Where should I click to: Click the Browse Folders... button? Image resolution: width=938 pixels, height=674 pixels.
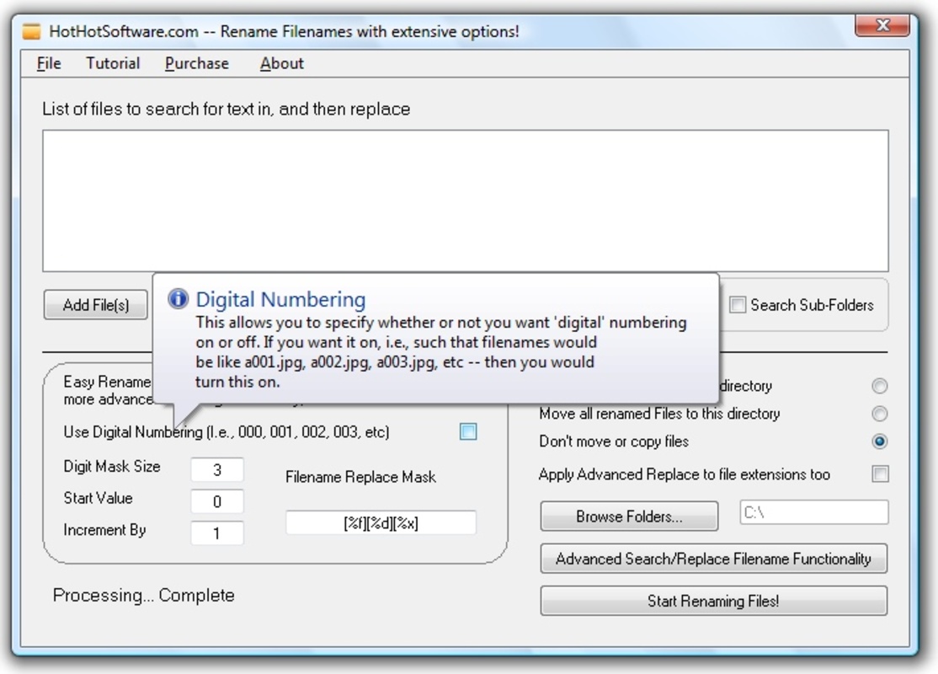coord(629,516)
